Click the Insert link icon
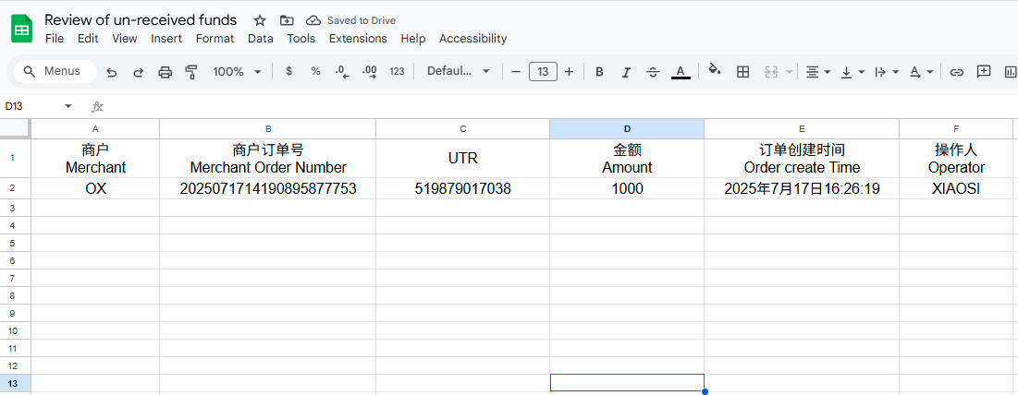1018x395 pixels. [957, 72]
